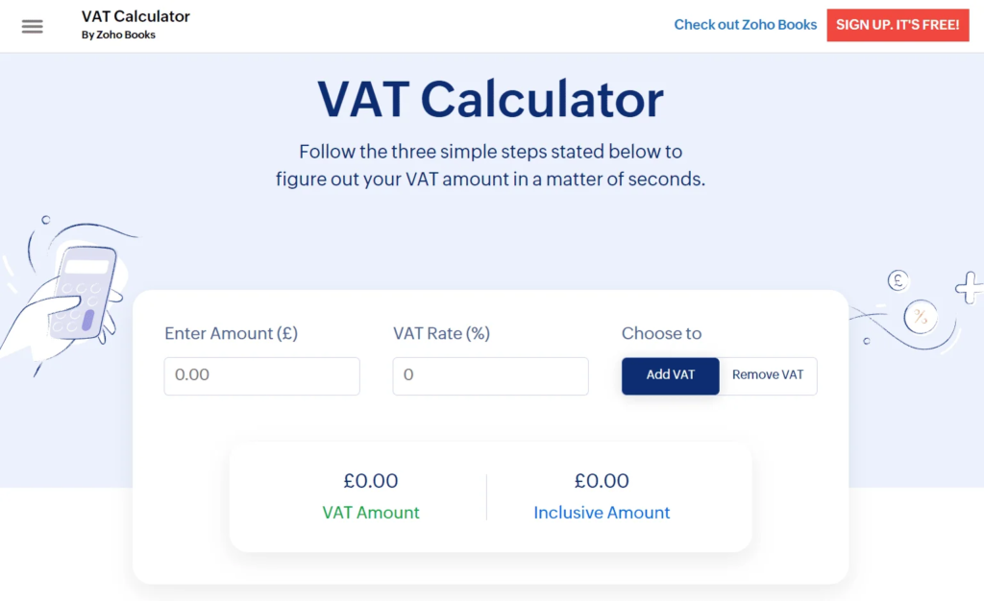Image resolution: width=984 pixels, height=601 pixels.
Task: Select the VAT Calculator page heading
Action: pos(490,98)
